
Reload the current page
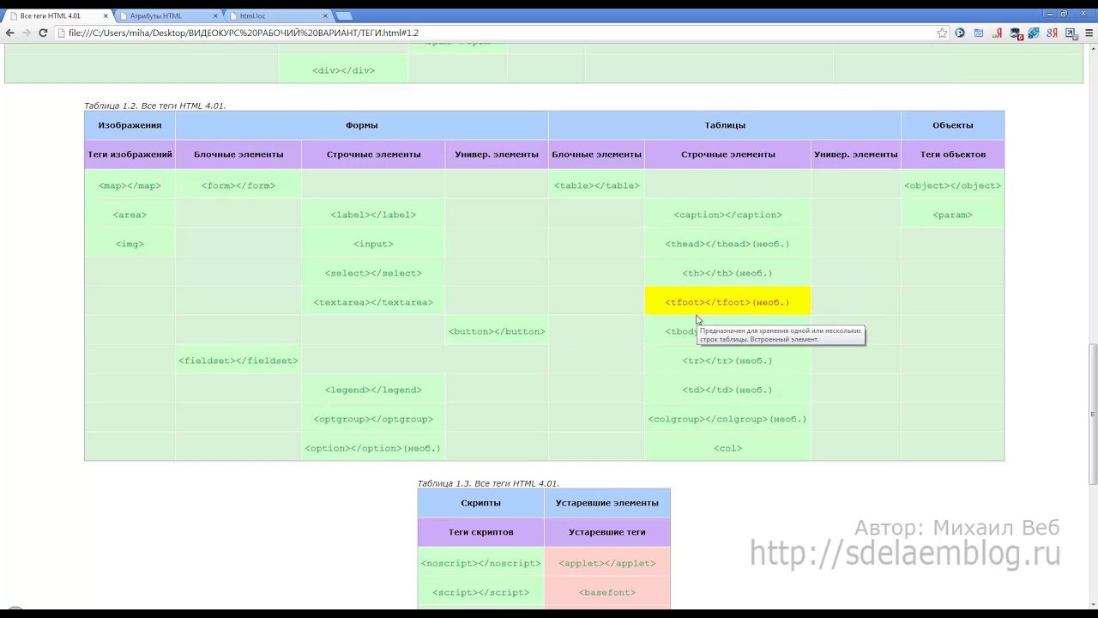click(42, 33)
